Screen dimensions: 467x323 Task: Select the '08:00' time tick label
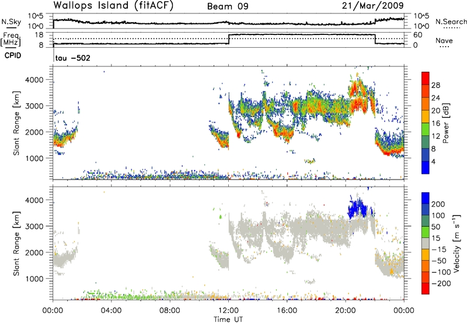coord(170,311)
